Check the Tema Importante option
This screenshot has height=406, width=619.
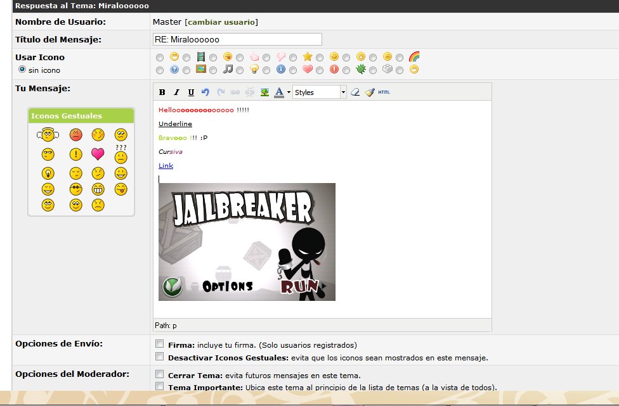pyautogui.click(x=159, y=386)
